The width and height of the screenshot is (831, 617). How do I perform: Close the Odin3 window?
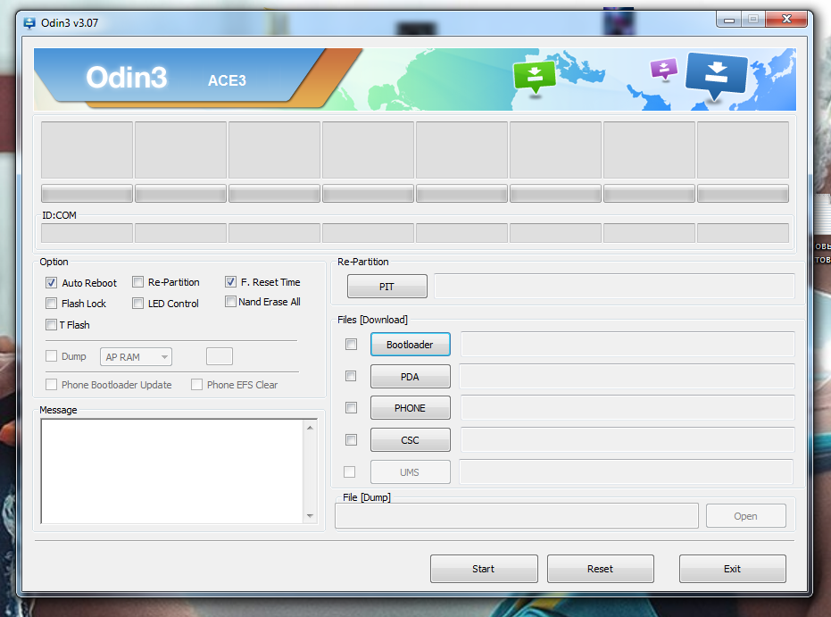[x=786, y=20]
